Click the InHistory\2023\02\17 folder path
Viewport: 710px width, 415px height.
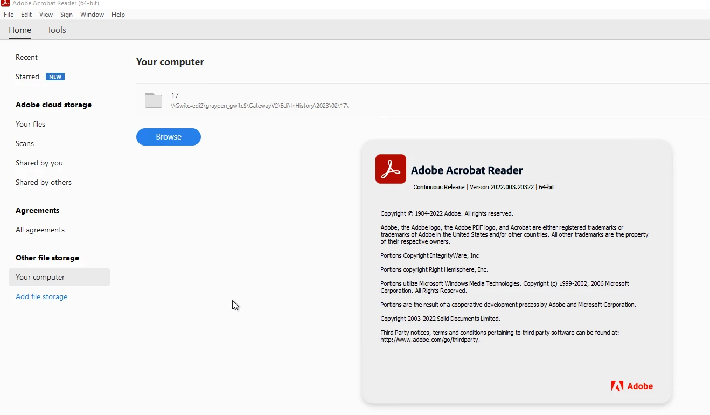[260, 106]
